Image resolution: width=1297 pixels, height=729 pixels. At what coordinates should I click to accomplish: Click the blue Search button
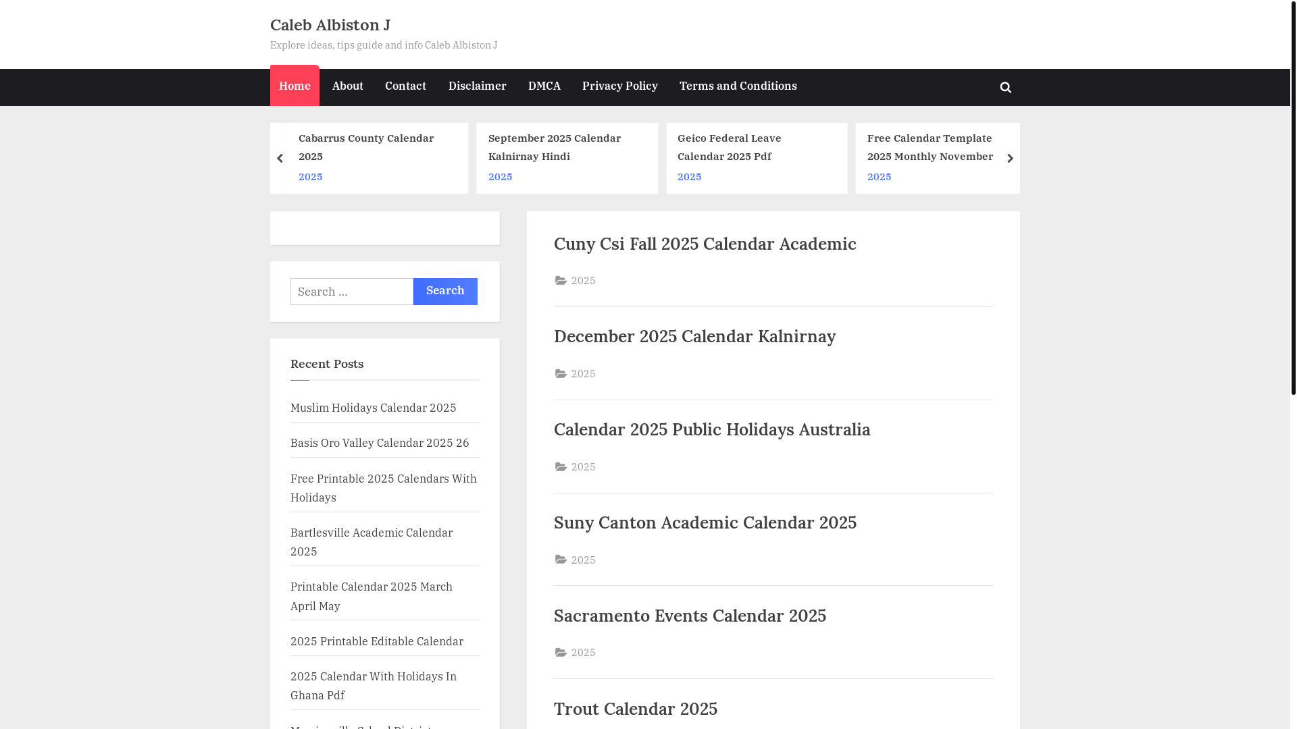445,292
